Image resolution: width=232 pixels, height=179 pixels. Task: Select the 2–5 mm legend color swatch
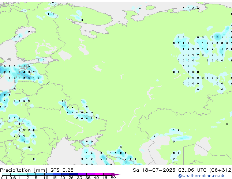tap(31, 174)
